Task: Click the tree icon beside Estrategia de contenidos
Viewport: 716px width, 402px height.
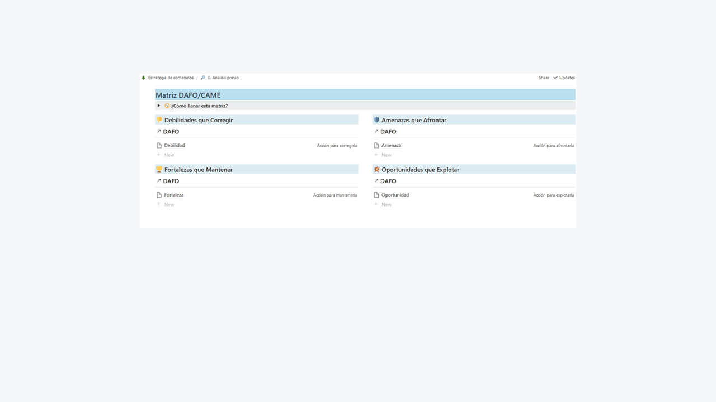Action: [144, 78]
